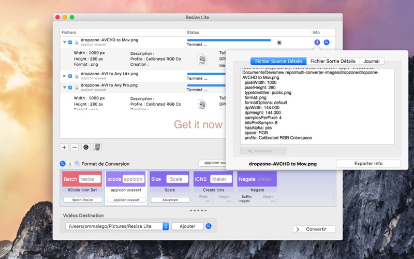The height and width of the screenshot is (259, 414).
Task: Expand the dropzone-AVI to Any Lite.png row
Action: pyautogui.click(x=64, y=76)
